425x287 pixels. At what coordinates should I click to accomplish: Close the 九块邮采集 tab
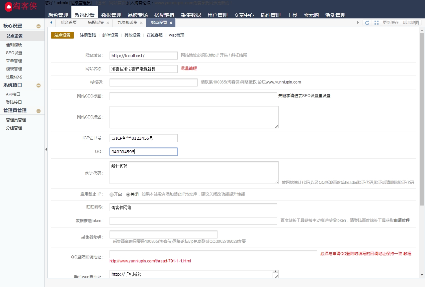(141, 23)
